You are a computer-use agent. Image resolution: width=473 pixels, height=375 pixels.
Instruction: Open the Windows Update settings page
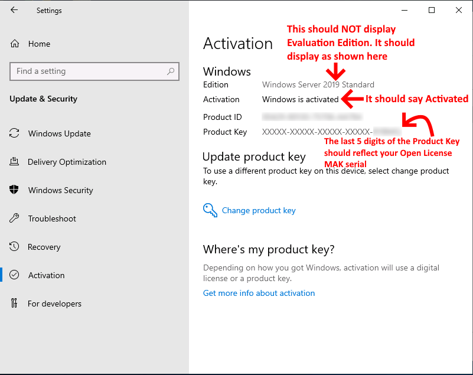(59, 133)
